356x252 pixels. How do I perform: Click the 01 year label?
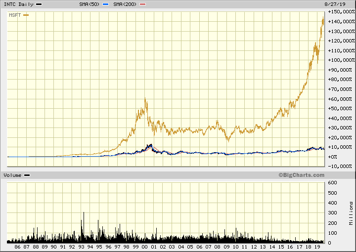[154, 247]
